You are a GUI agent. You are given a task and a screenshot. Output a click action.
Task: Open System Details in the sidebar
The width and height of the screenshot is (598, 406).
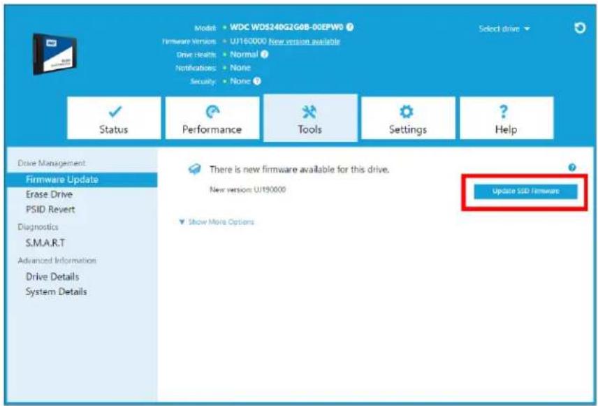click(x=56, y=291)
